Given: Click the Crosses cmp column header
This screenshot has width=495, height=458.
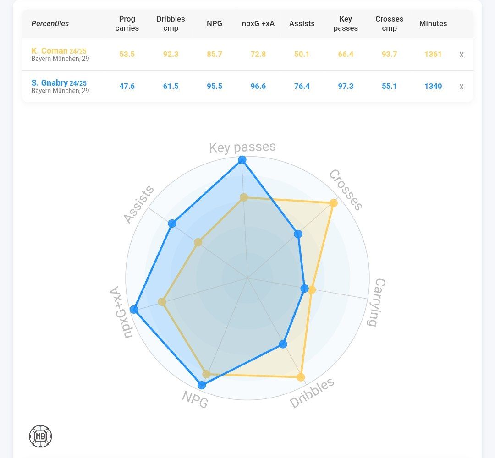Looking at the screenshot, I should (389, 23).
